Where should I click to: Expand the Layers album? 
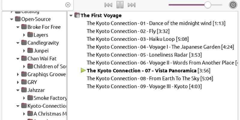[24, 35]
